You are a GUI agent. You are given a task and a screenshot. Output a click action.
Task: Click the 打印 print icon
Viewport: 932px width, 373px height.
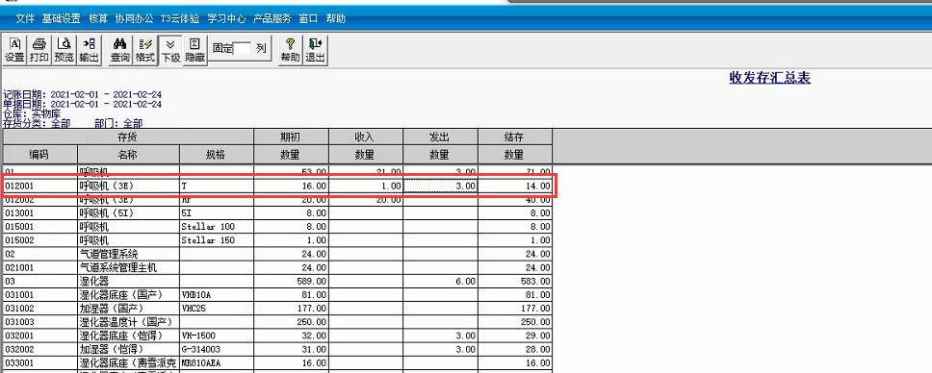click(x=39, y=50)
